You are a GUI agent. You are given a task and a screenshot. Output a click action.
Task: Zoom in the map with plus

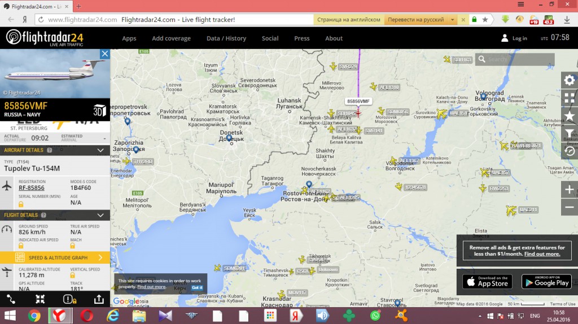570,190
